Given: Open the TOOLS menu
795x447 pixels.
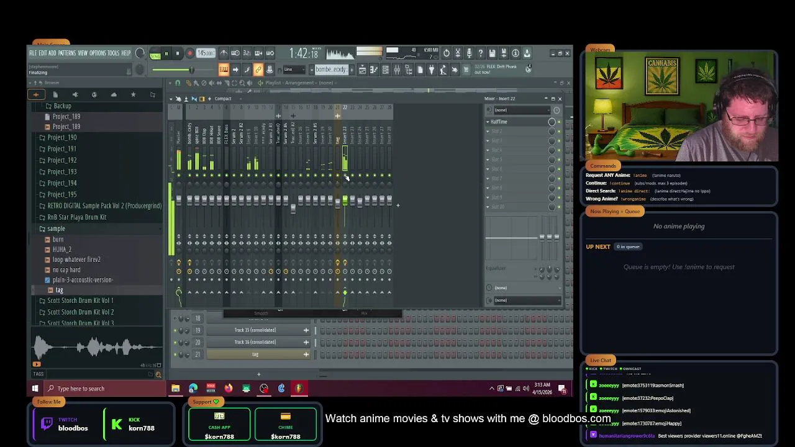Looking at the screenshot, I should [113, 53].
